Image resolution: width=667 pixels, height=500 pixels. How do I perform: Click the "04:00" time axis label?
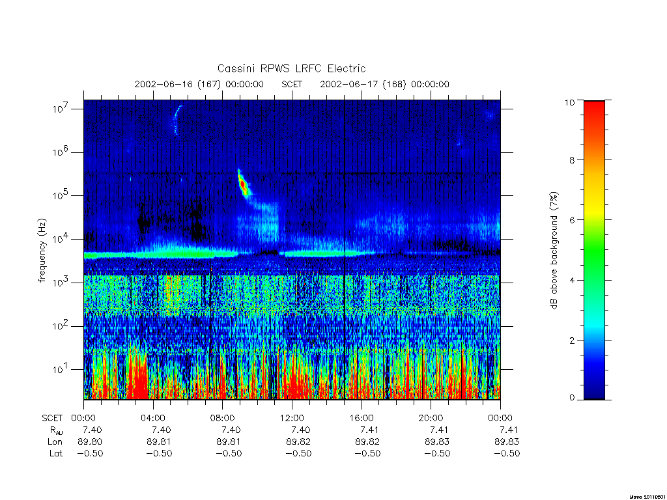click(x=152, y=418)
